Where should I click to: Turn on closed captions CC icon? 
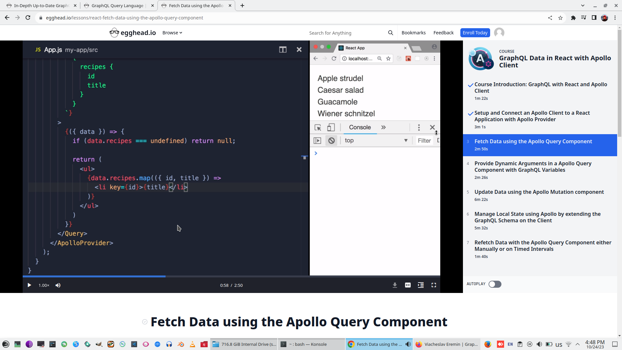tap(408, 285)
